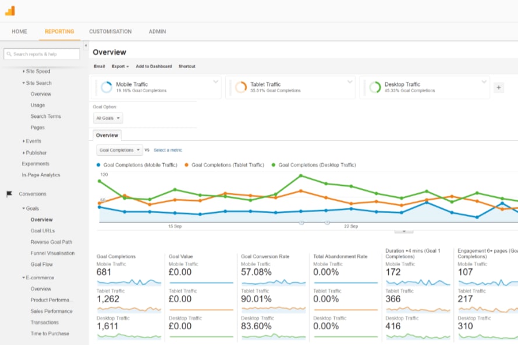
Task: Click the search magnifier icon
Action: pos(9,54)
